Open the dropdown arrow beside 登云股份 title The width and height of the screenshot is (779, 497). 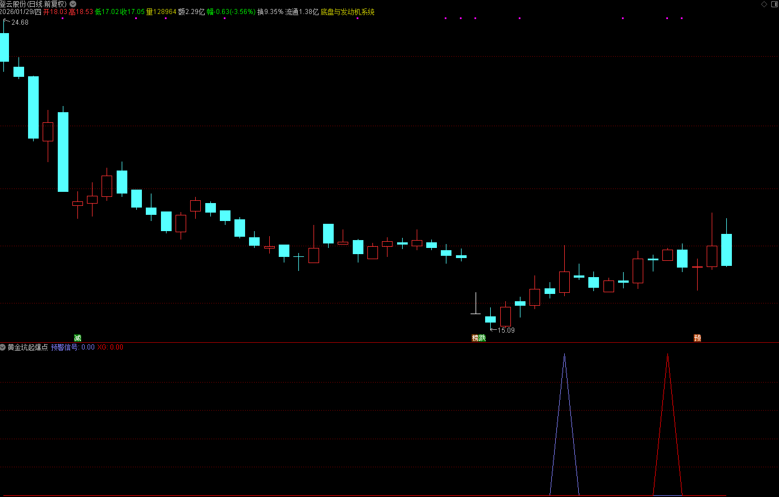tap(73, 4)
